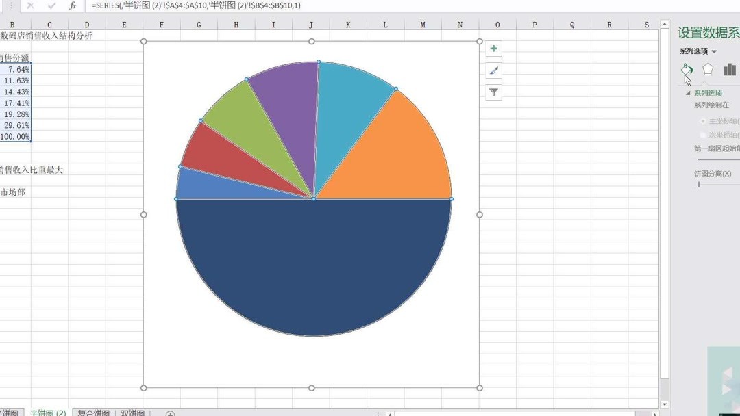Select the Fill & Line paint bucket icon
This screenshot has height=416, width=740.
[x=687, y=69]
